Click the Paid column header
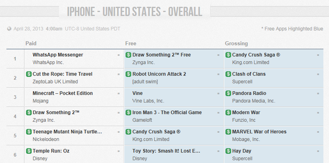Viewport: 329px width, 163px height. 31,44
